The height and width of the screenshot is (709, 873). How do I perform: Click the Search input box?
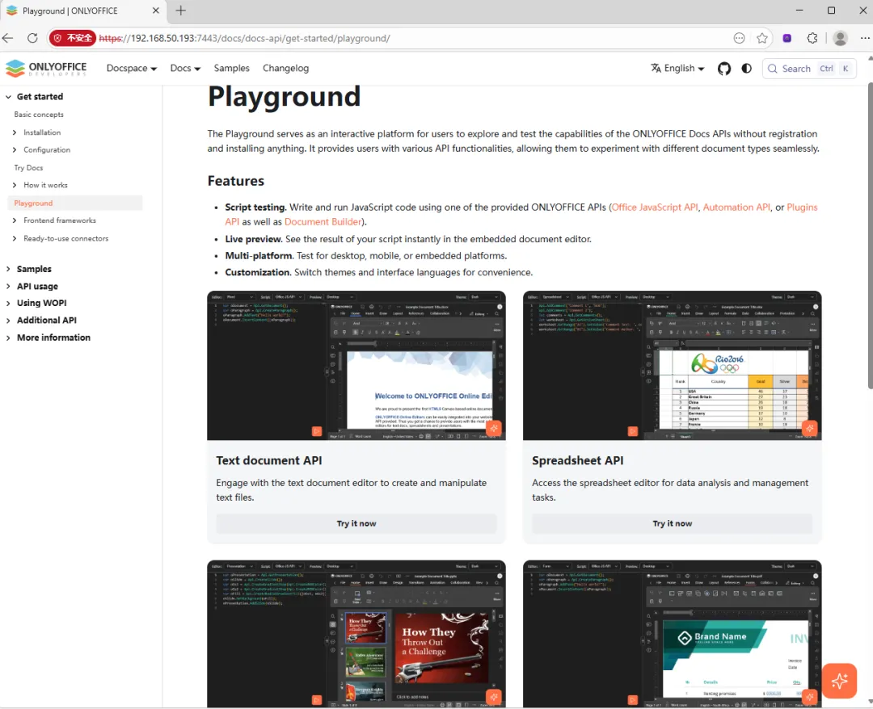click(809, 69)
